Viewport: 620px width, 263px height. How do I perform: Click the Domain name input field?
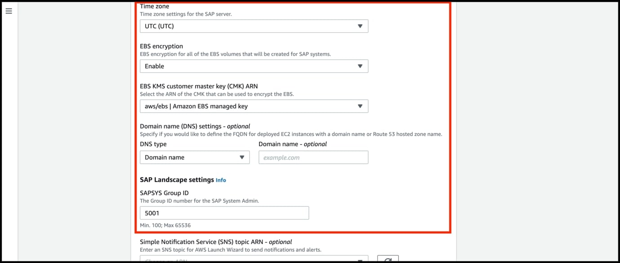313,158
